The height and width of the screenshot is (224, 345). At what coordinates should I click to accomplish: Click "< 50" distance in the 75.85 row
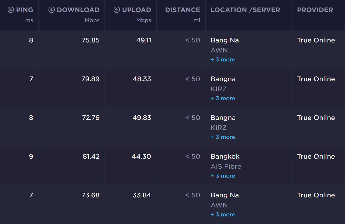click(193, 40)
